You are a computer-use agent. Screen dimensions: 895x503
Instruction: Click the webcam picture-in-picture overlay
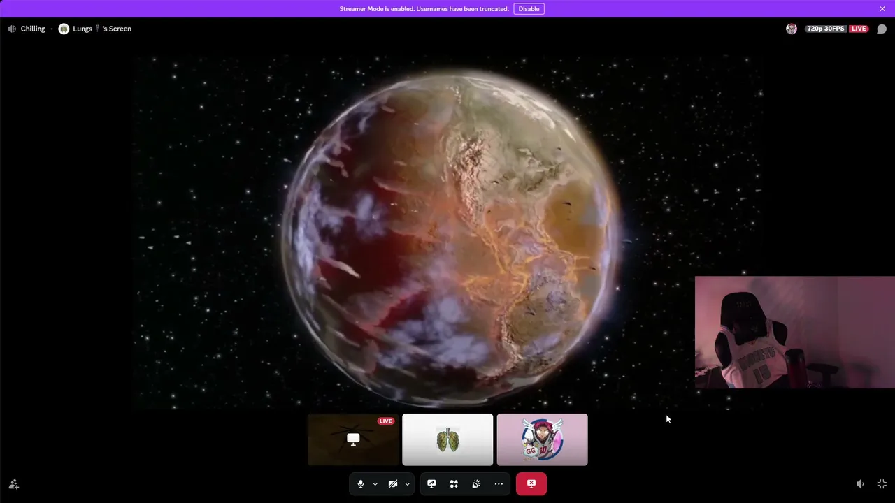[x=795, y=332]
